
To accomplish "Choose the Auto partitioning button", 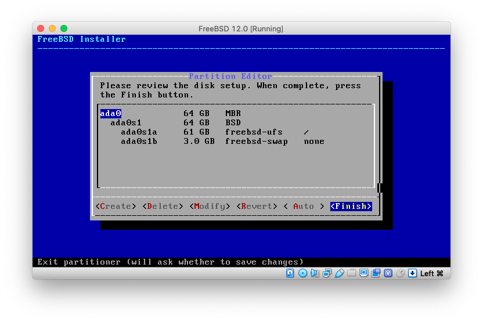I will (304, 207).
